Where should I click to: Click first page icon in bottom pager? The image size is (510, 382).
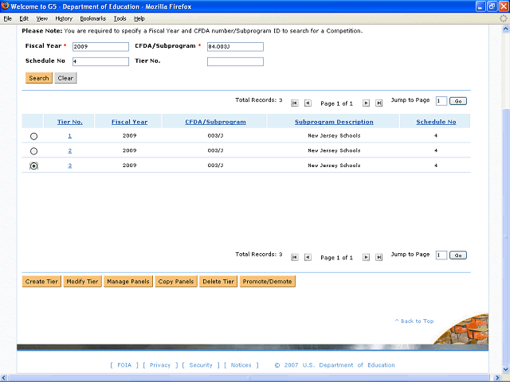295,257
